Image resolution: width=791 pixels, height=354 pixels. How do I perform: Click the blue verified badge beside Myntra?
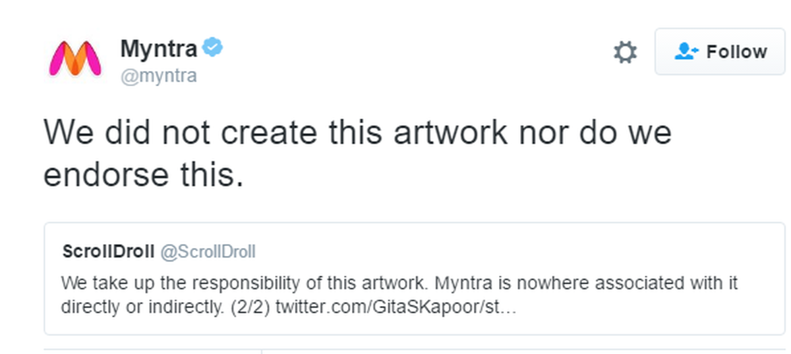pos(212,47)
